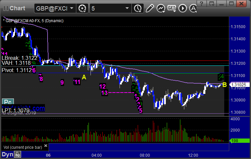Open the chart type selector icon
This screenshot has height=159, width=251.
(161, 8)
